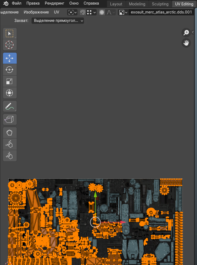Toggle proportional editing circle icon
Screen dimensions: 197x265
point(102,12)
